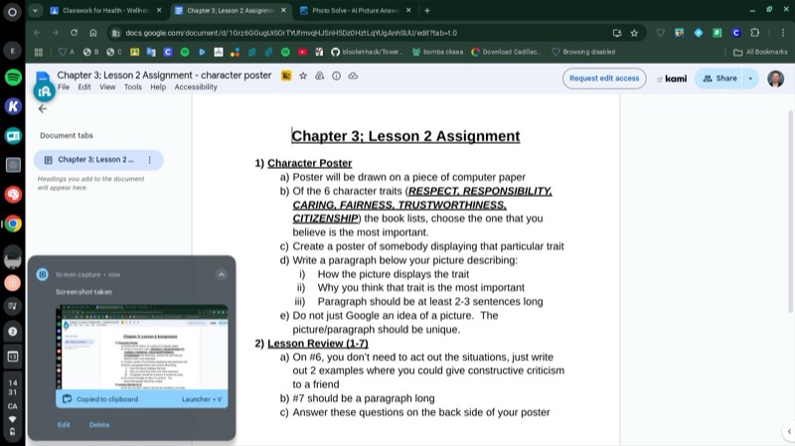This screenshot has height=446, width=795.
Task: Delete the captured screenshot from notification
Action: click(99, 424)
